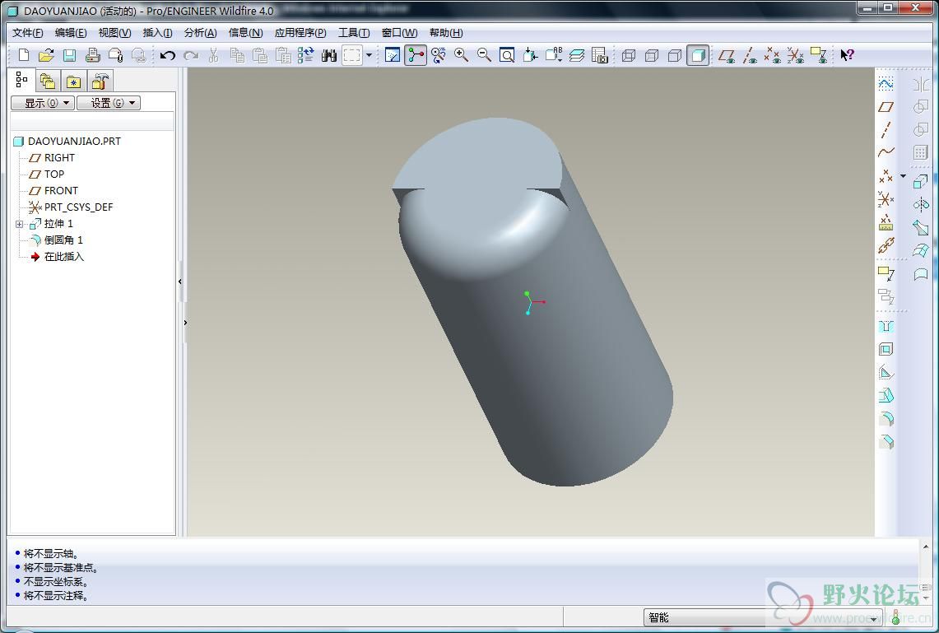Select the Hole tool in the right toolbar
The image size is (939, 633).
(886, 327)
